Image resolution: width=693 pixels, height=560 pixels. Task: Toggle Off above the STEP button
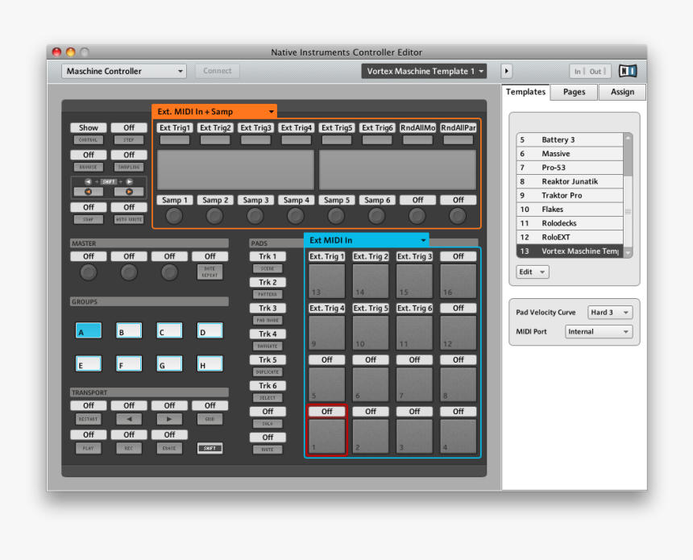point(128,127)
